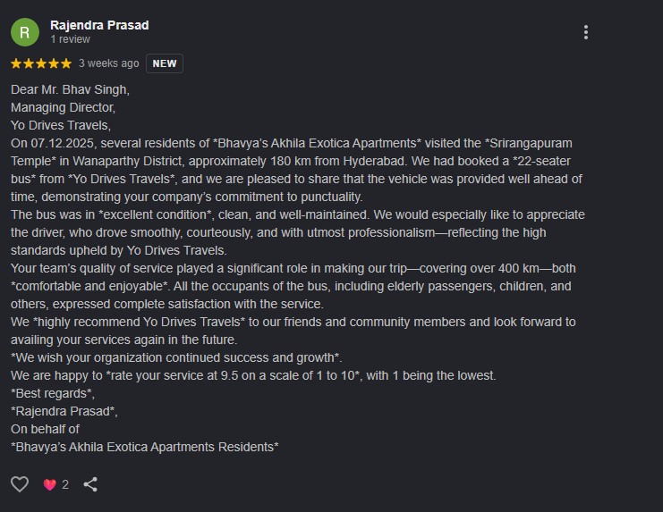663x512 pixels.
Task: Click the "3 weeks ago" timestamp
Action: point(108,63)
